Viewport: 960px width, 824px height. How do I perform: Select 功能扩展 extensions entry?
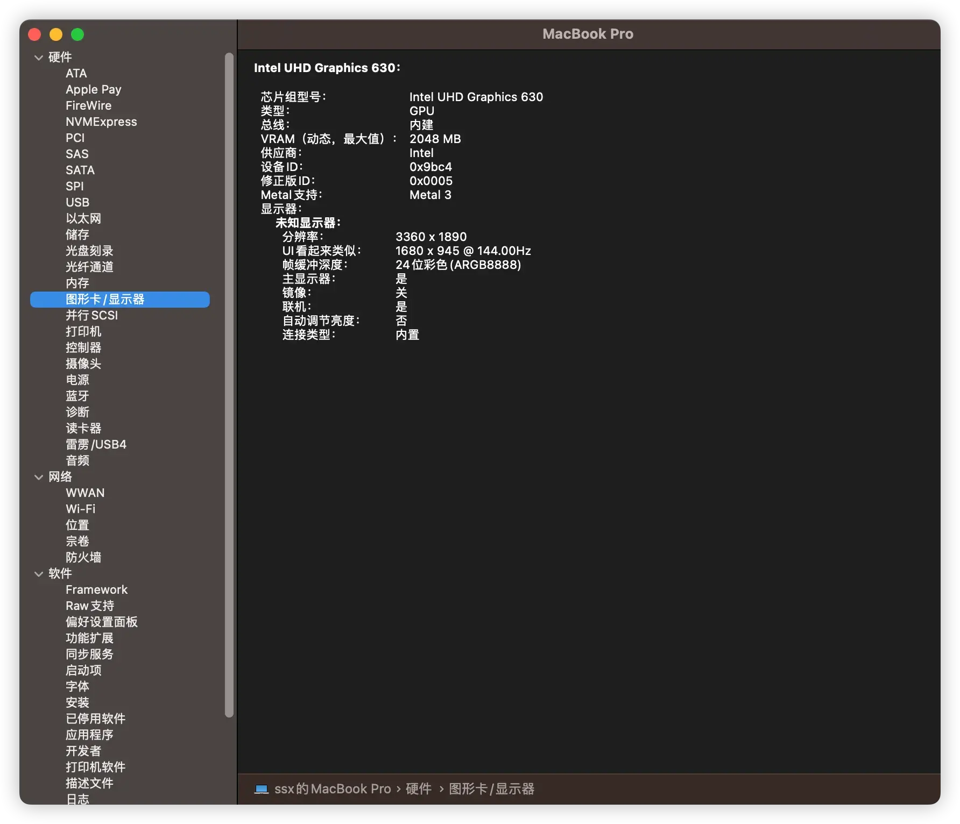[89, 638]
